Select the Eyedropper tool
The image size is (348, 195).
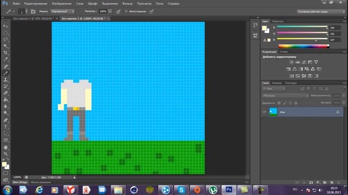click(x=5, y=59)
